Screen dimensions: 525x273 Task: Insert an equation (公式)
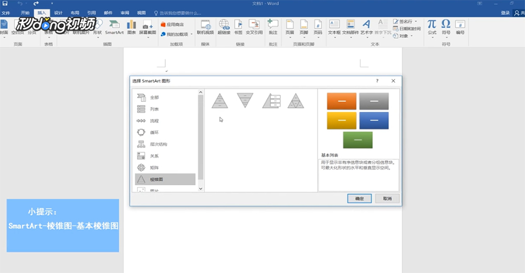(x=432, y=28)
